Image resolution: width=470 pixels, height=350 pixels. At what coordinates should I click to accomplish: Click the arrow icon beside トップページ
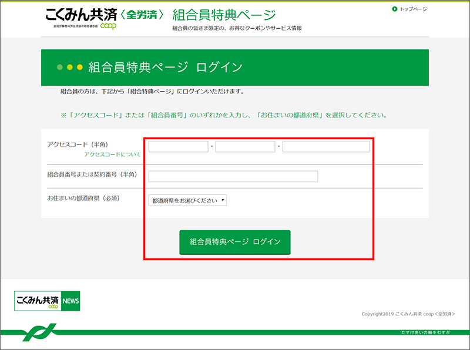click(394, 9)
